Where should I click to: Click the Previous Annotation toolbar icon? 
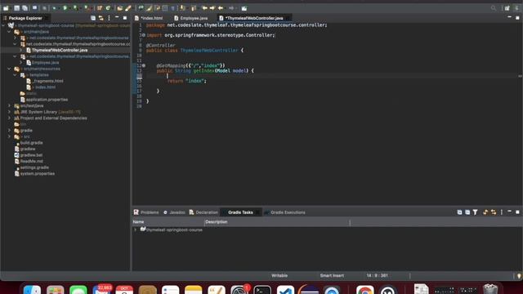coord(194,8)
